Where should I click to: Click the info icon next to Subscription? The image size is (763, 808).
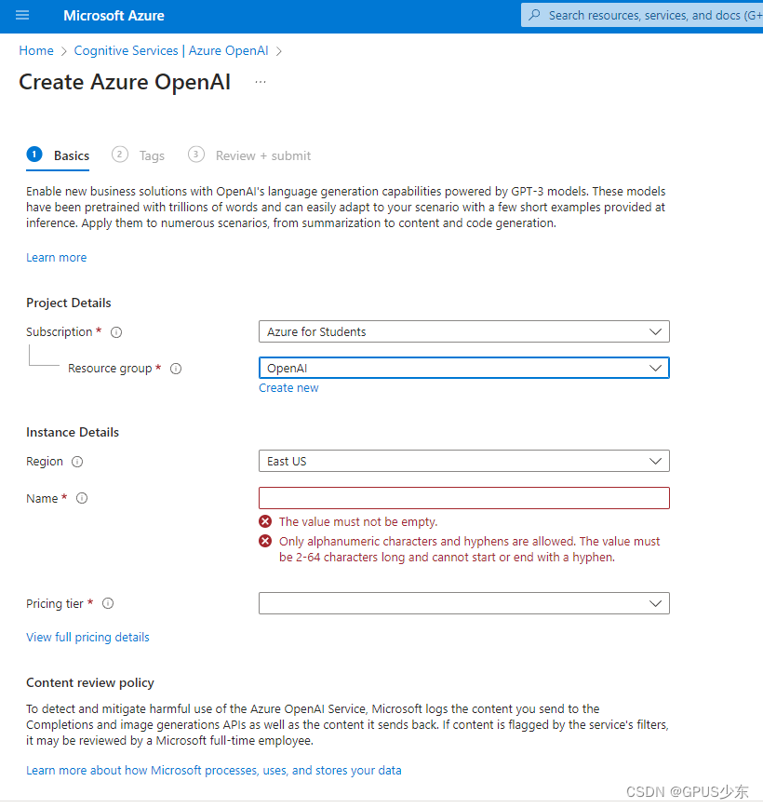[116, 332]
